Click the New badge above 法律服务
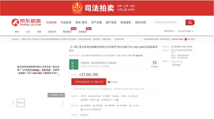 [89, 29]
